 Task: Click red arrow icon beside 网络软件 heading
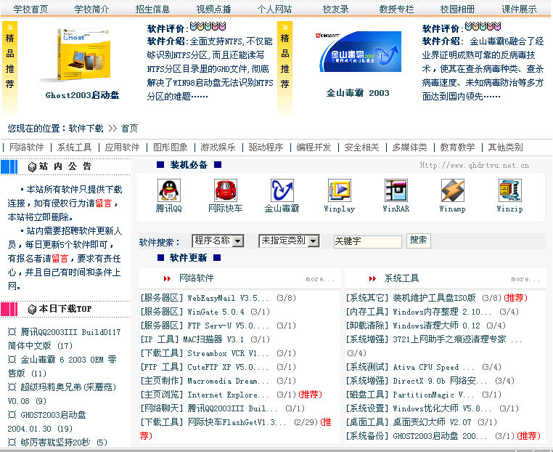click(167, 278)
